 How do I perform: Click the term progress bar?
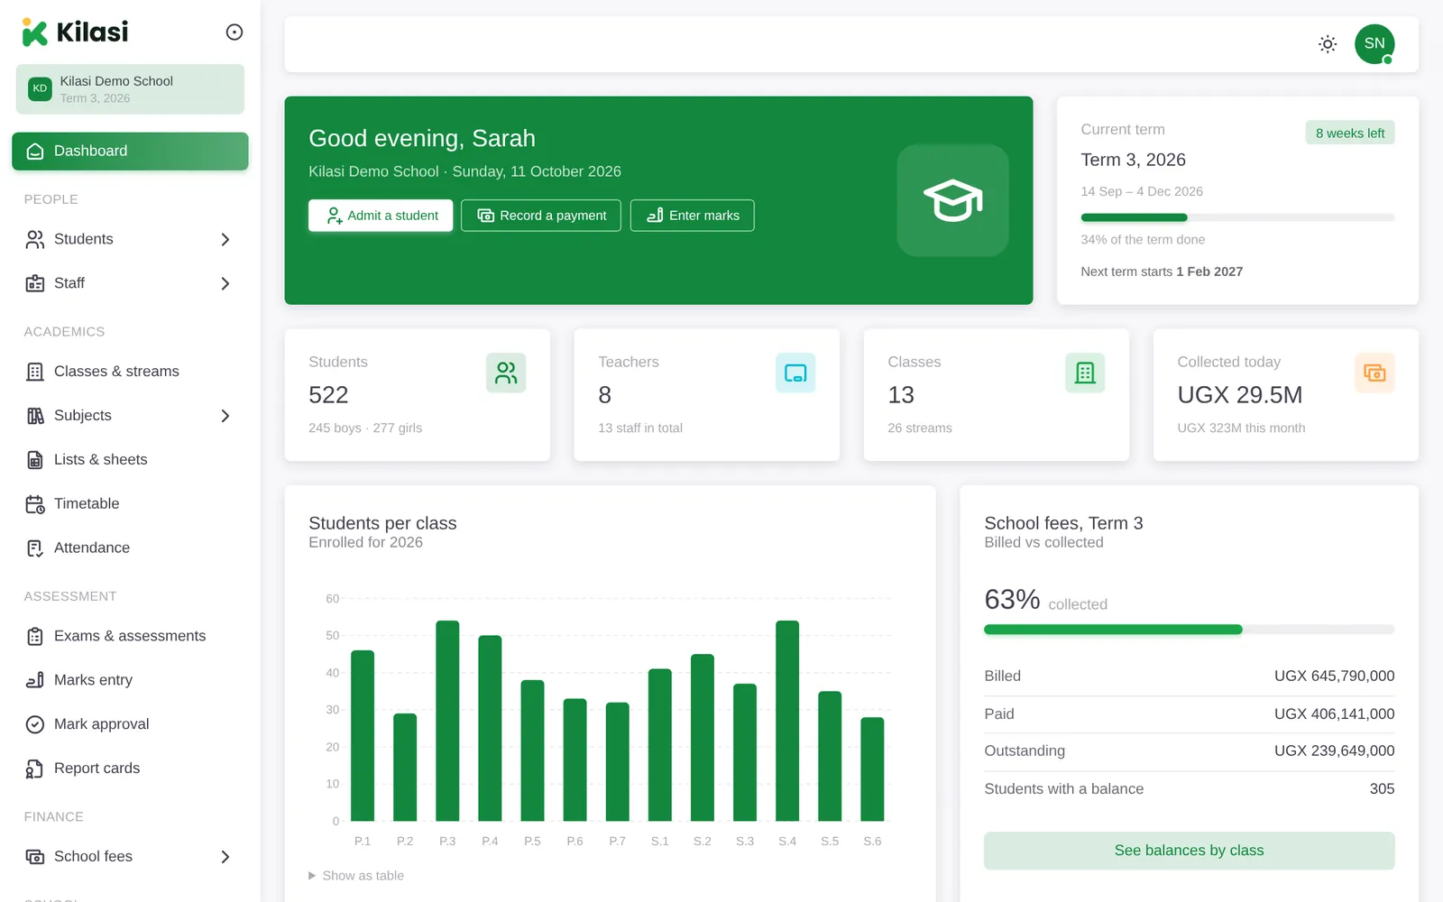point(1237,217)
